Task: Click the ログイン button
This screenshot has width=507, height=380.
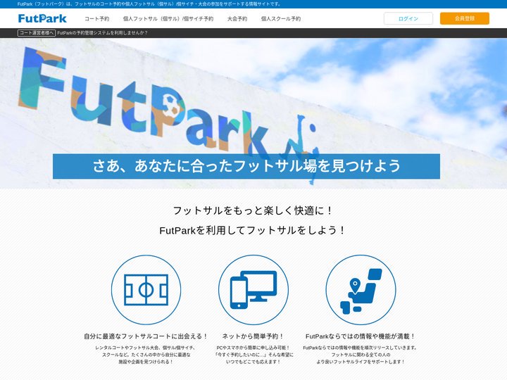Action: click(408, 18)
